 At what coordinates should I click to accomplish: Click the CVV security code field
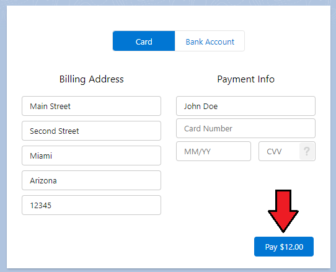point(278,151)
